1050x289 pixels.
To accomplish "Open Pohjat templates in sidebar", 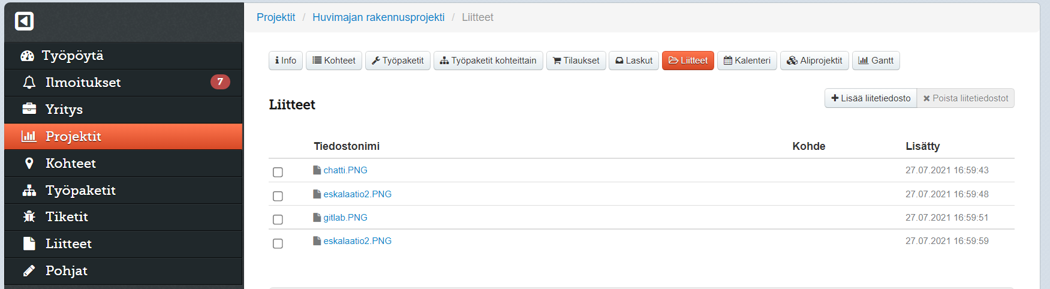I will tap(66, 271).
